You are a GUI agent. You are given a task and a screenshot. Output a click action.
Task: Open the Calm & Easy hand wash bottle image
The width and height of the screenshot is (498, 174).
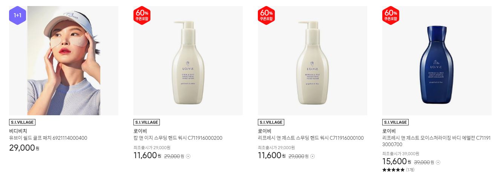point(188,61)
